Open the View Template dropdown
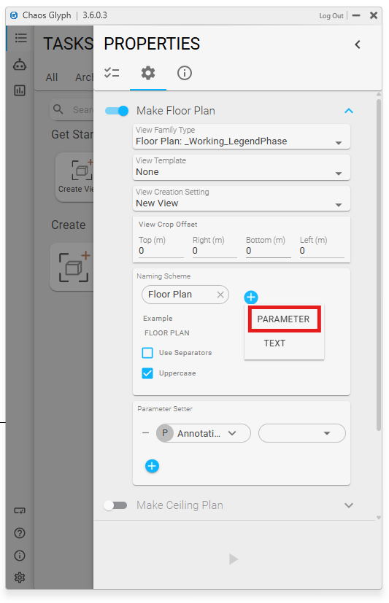Screen dimensions: 389x603 (x=242, y=167)
